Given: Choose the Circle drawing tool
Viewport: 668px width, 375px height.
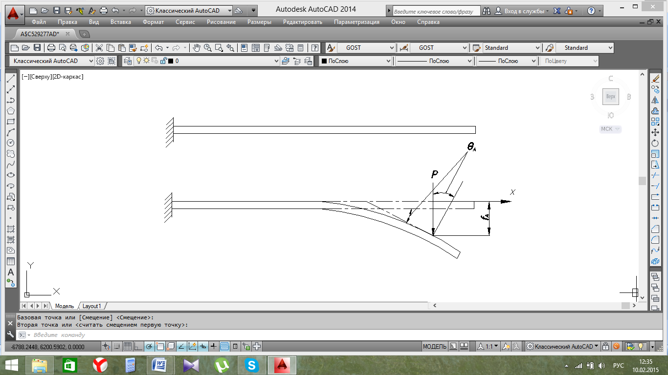Looking at the screenshot, I should pyautogui.click(x=11, y=143).
